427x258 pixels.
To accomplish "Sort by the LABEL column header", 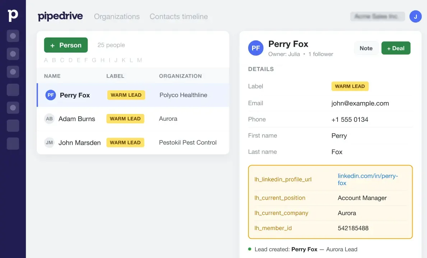I will (115, 76).
